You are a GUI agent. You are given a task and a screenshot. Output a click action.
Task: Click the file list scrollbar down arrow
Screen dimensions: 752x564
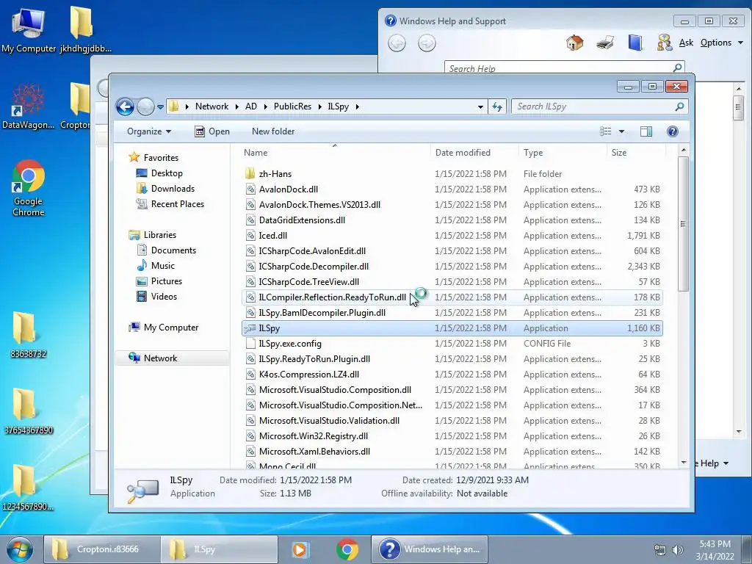(684, 463)
